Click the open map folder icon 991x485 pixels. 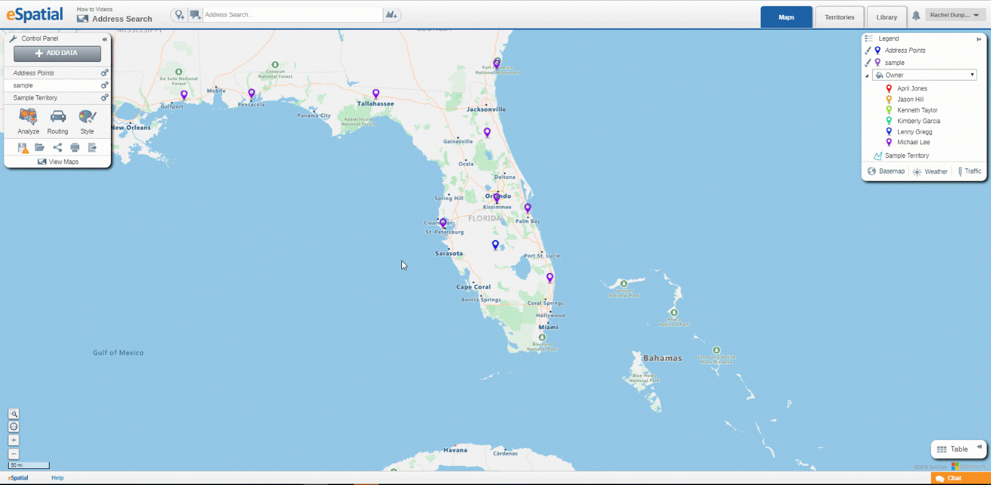tap(40, 147)
